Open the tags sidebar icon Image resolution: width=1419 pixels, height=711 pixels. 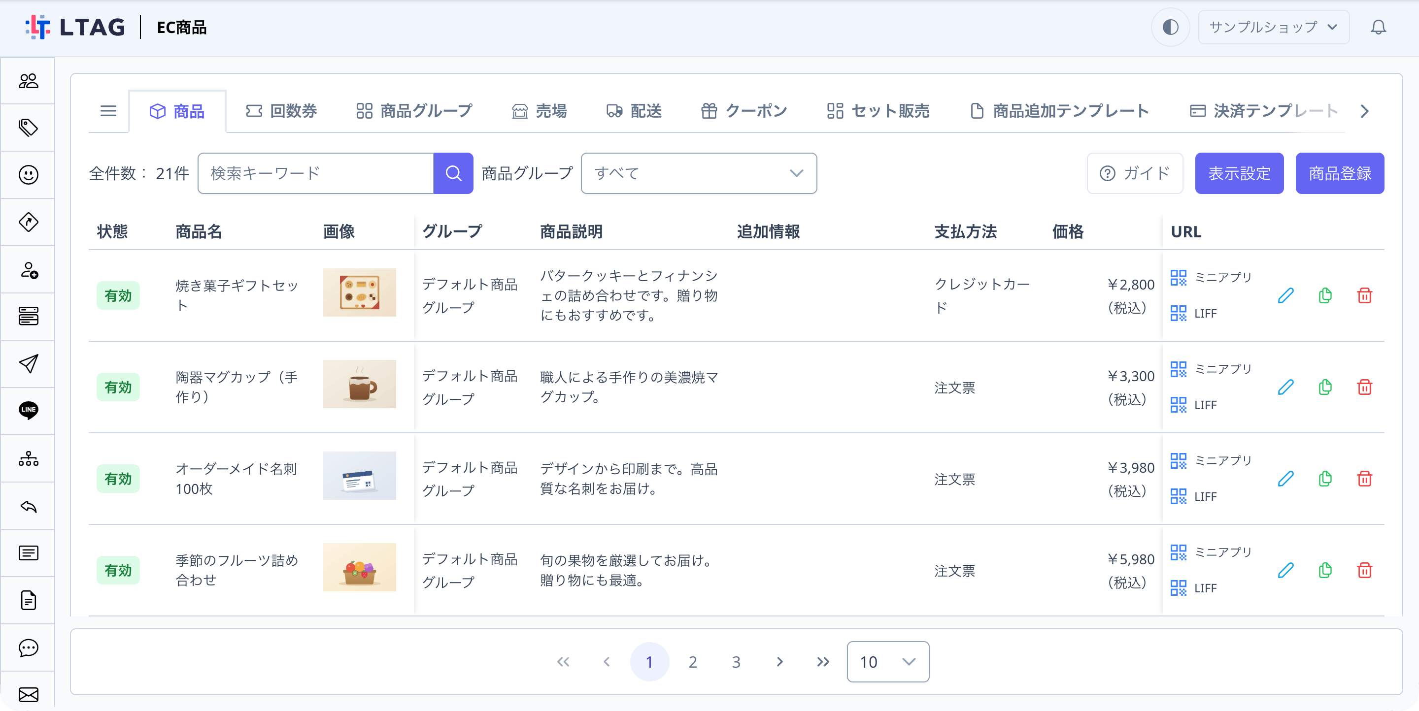point(28,128)
